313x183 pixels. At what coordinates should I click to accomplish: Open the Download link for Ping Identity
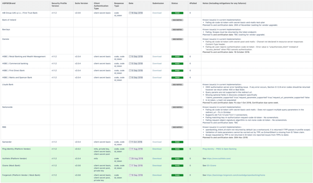157,149
